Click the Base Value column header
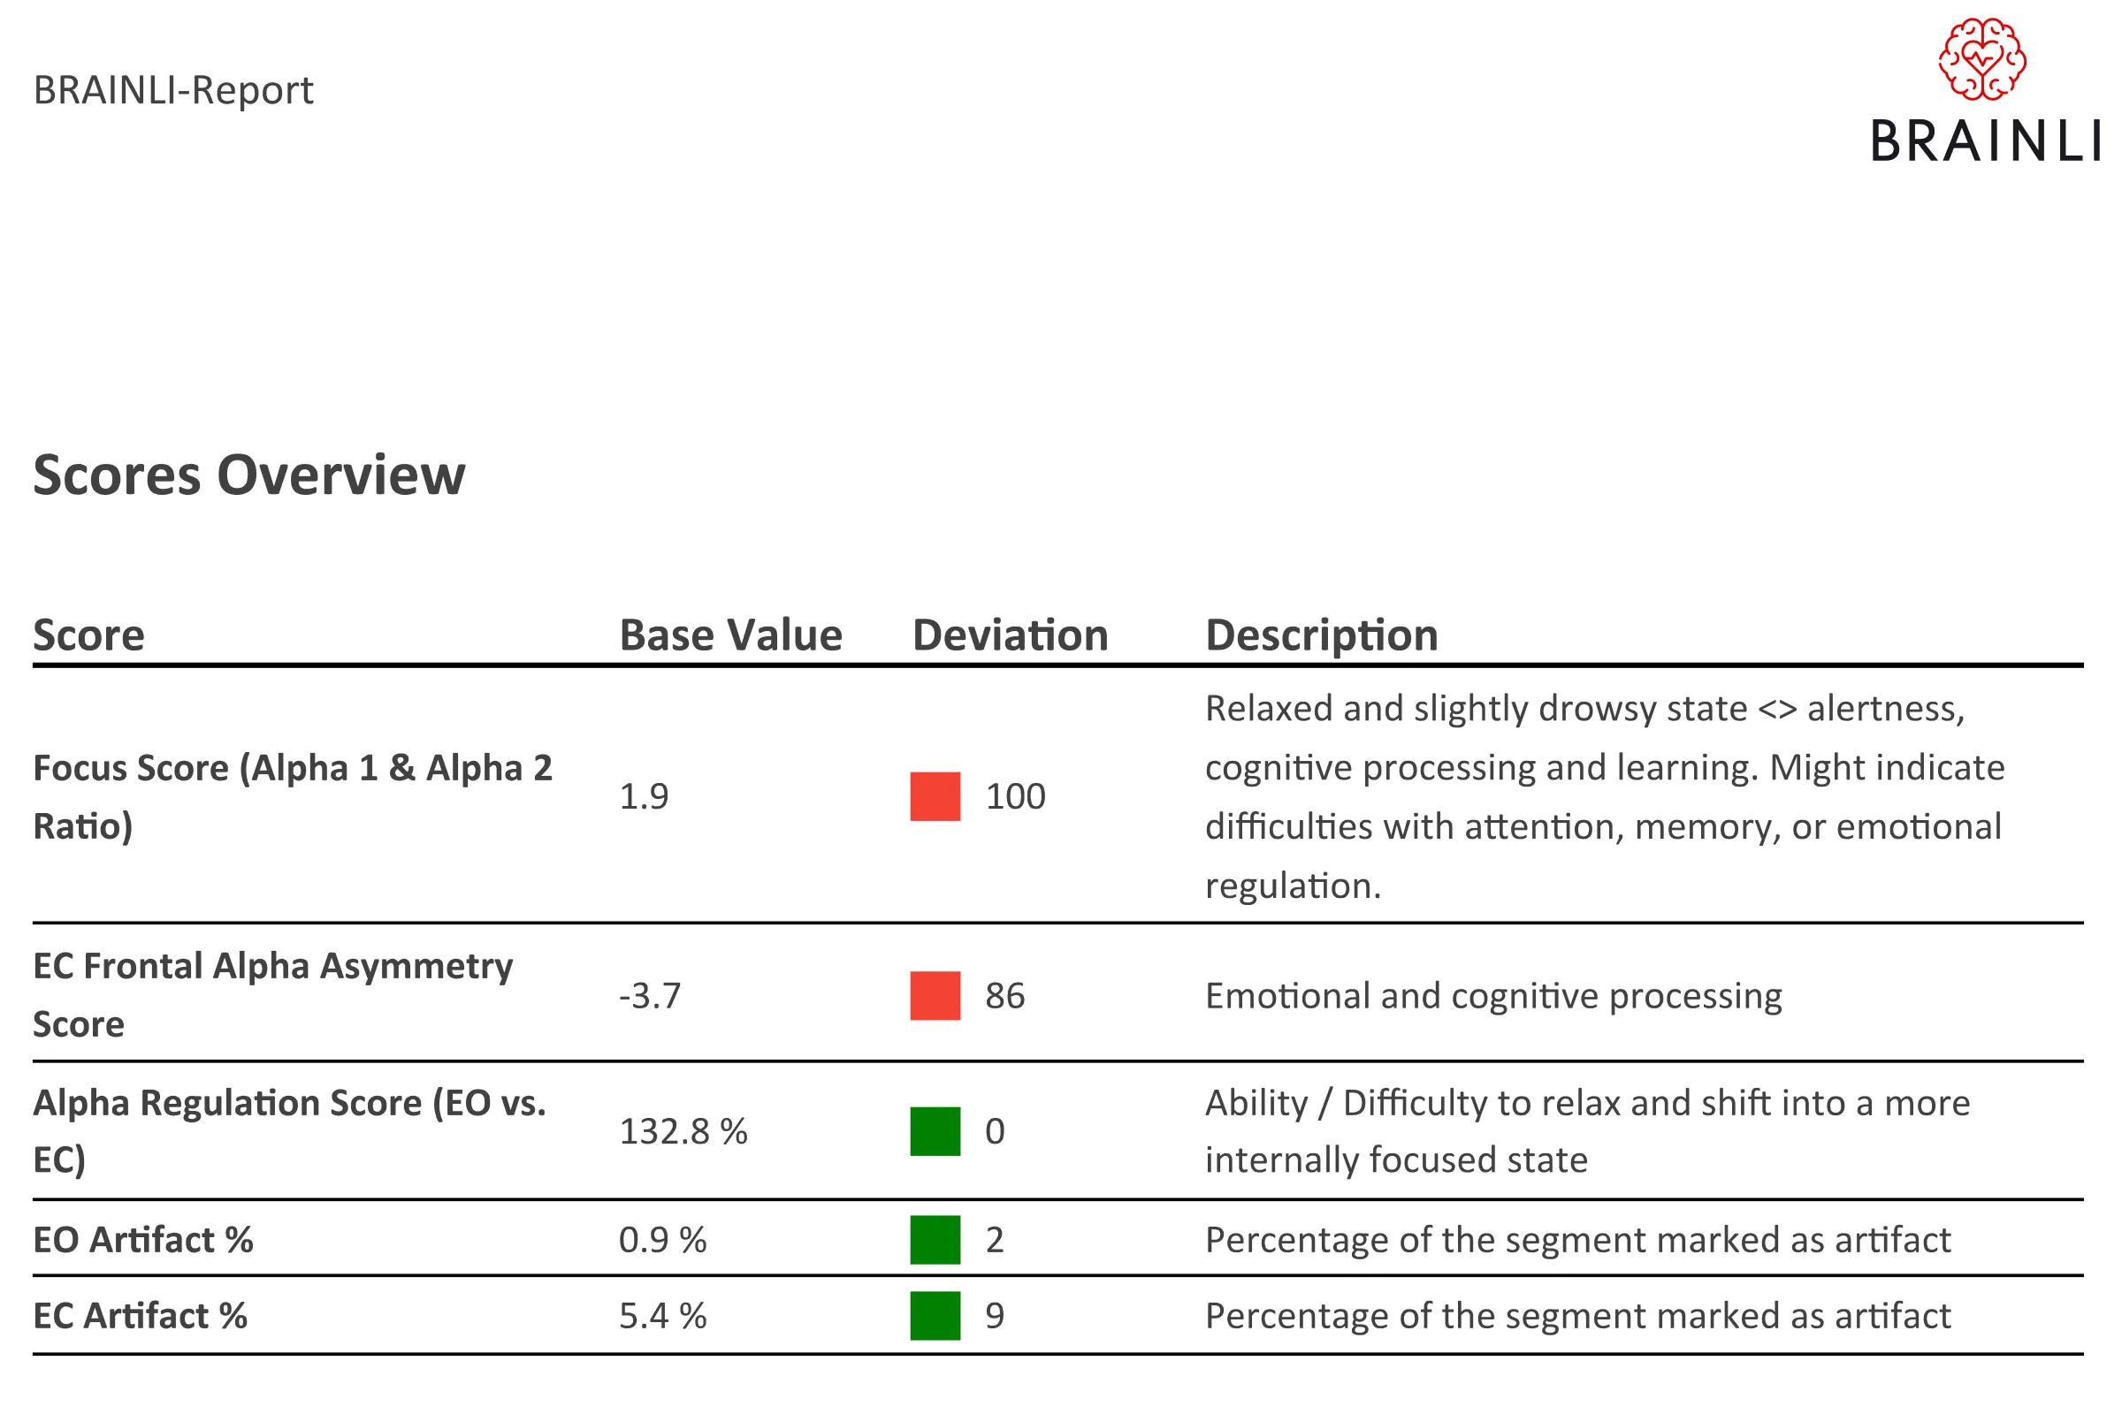Screen dimensions: 2122x1414 pos(731,635)
